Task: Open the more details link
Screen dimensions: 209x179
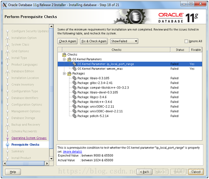Action: (72, 152)
